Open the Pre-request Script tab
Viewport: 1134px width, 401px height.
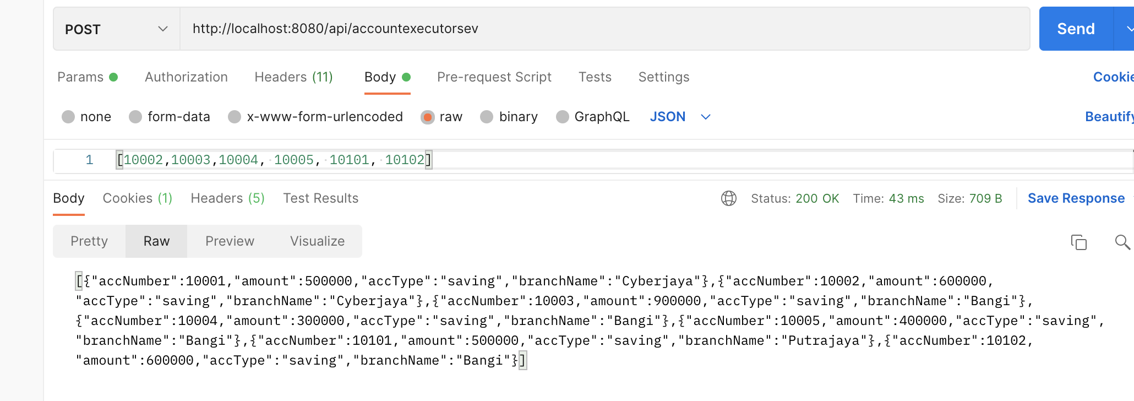pos(494,77)
